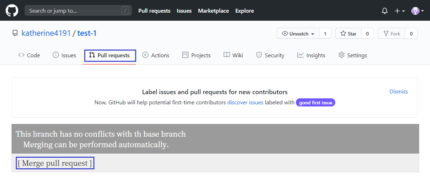
Task: Dismiss the new contributors banner
Action: point(399,91)
